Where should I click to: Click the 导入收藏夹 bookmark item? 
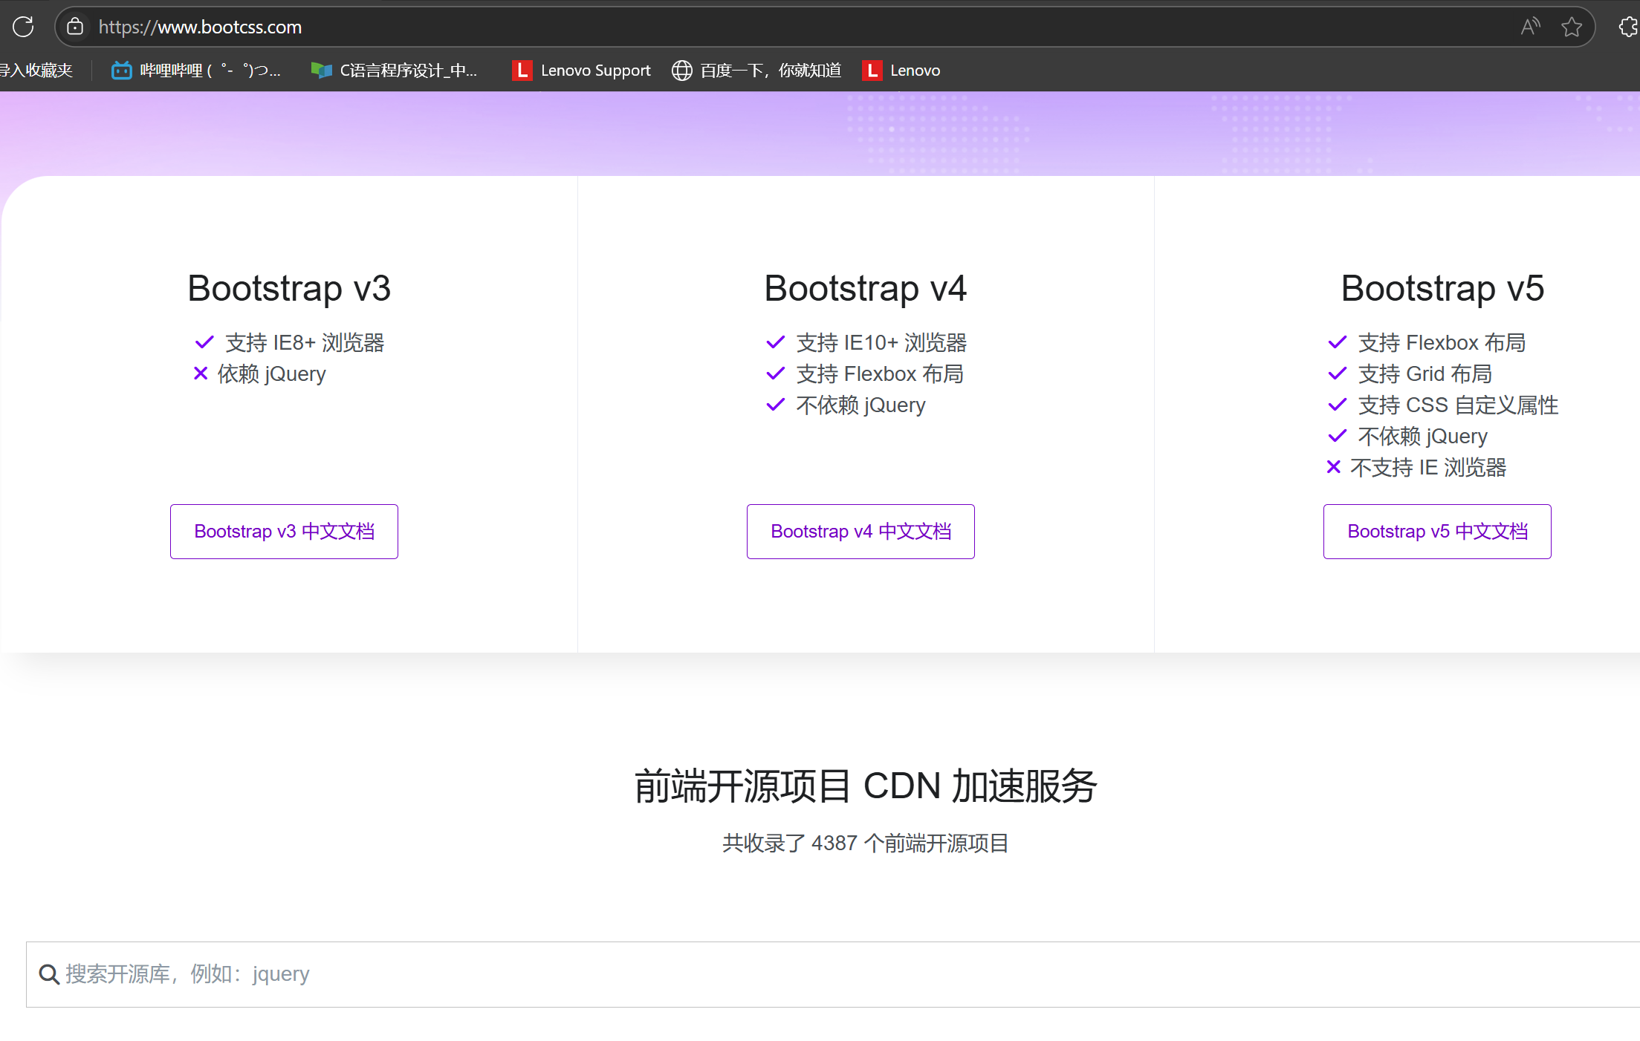(x=36, y=71)
